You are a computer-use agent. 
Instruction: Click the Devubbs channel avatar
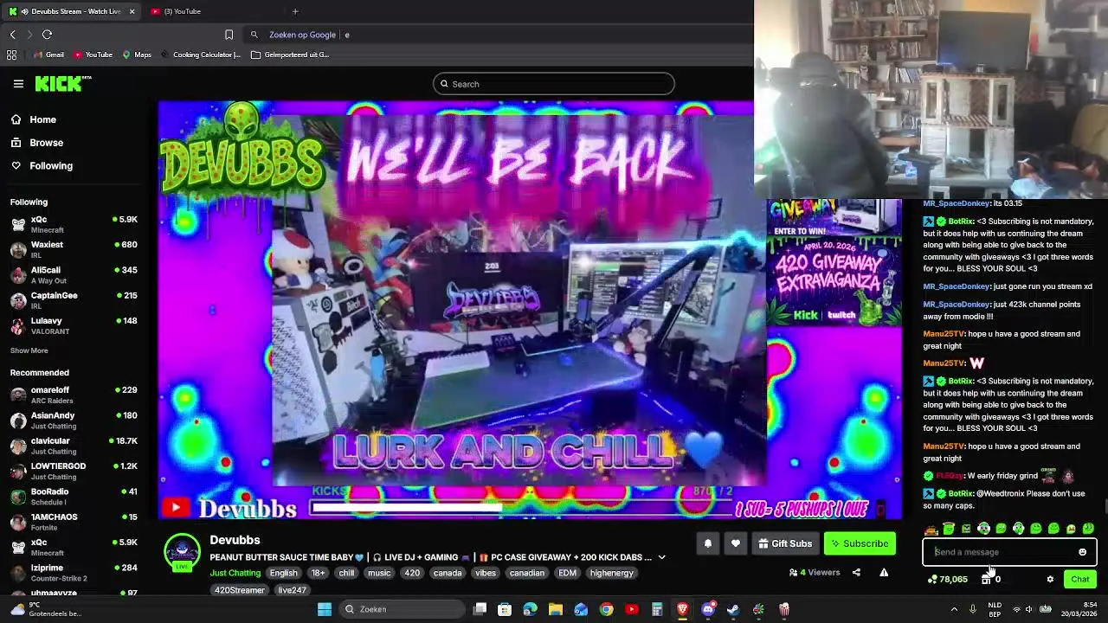[x=182, y=553]
